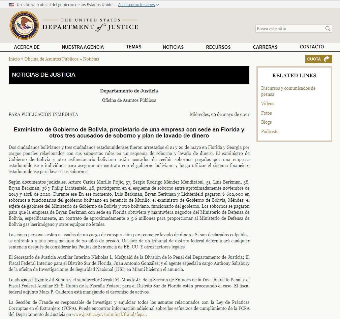Open the Blogs related link
The image size is (340, 319).
point(266,122)
